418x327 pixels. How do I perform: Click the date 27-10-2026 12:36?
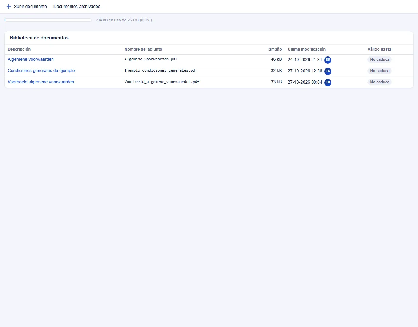[x=305, y=71]
